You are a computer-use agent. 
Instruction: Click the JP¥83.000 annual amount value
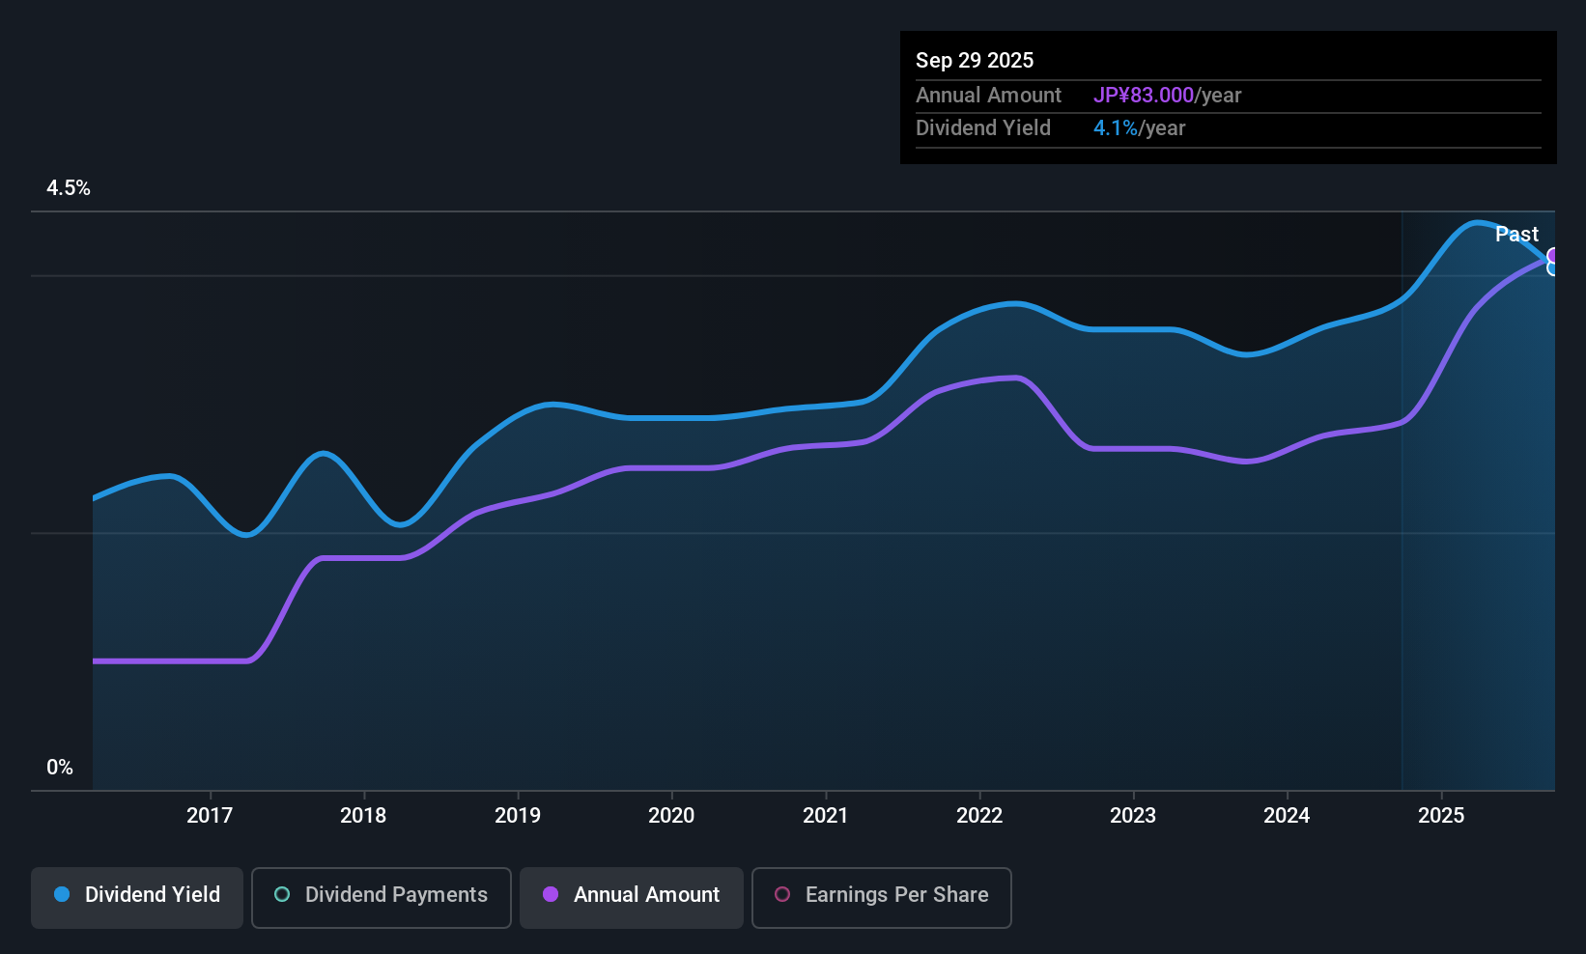tap(1144, 96)
